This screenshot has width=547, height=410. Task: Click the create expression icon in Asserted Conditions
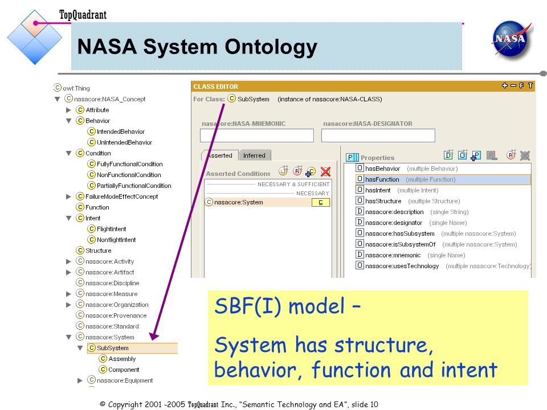(283, 171)
